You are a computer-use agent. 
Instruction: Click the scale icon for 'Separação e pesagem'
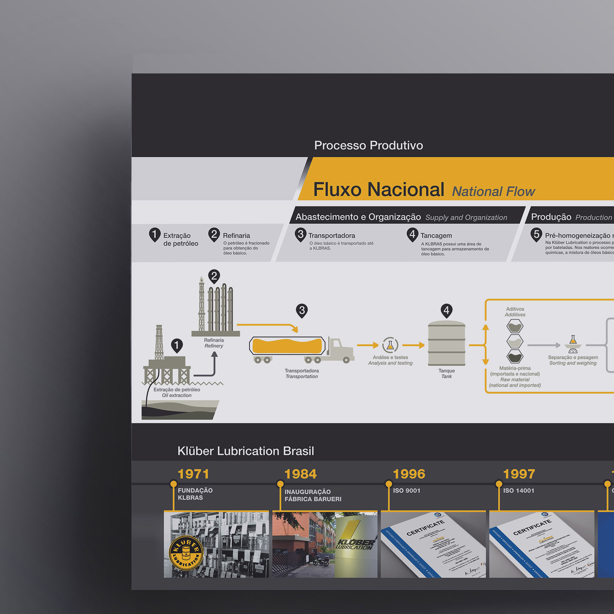[x=573, y=344]
